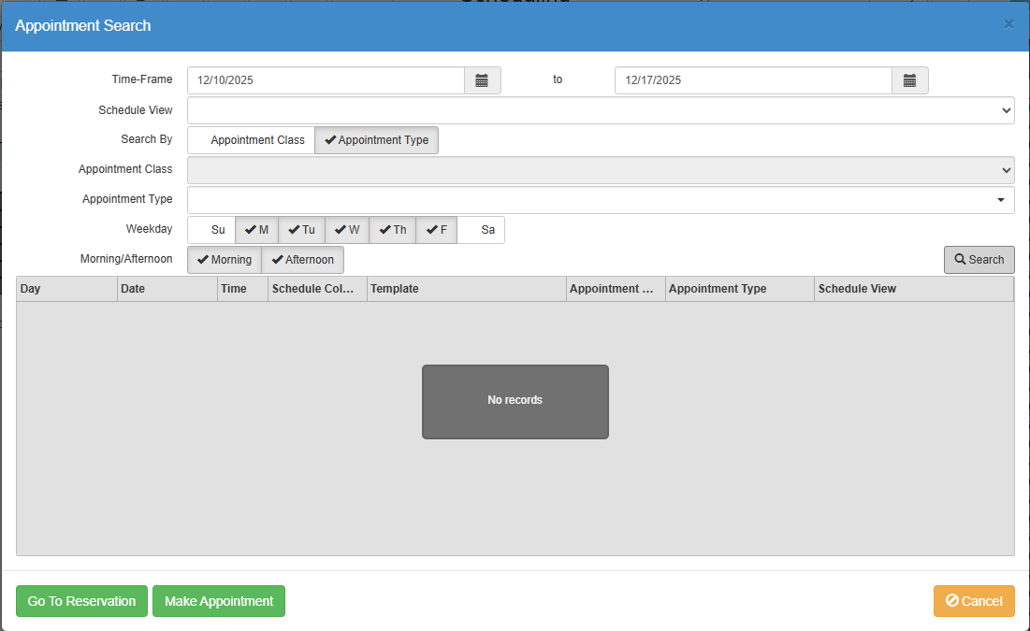Disable the Morning filter

pos(225,259)
